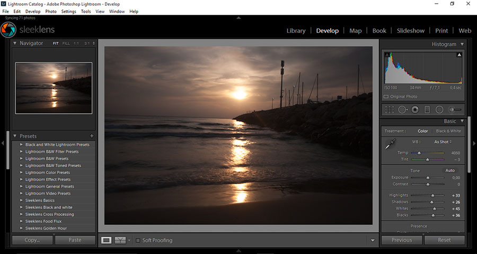This screenshot has height=254, width=477.
Task: Set treatment to Black & White
Action: [448, 131]
